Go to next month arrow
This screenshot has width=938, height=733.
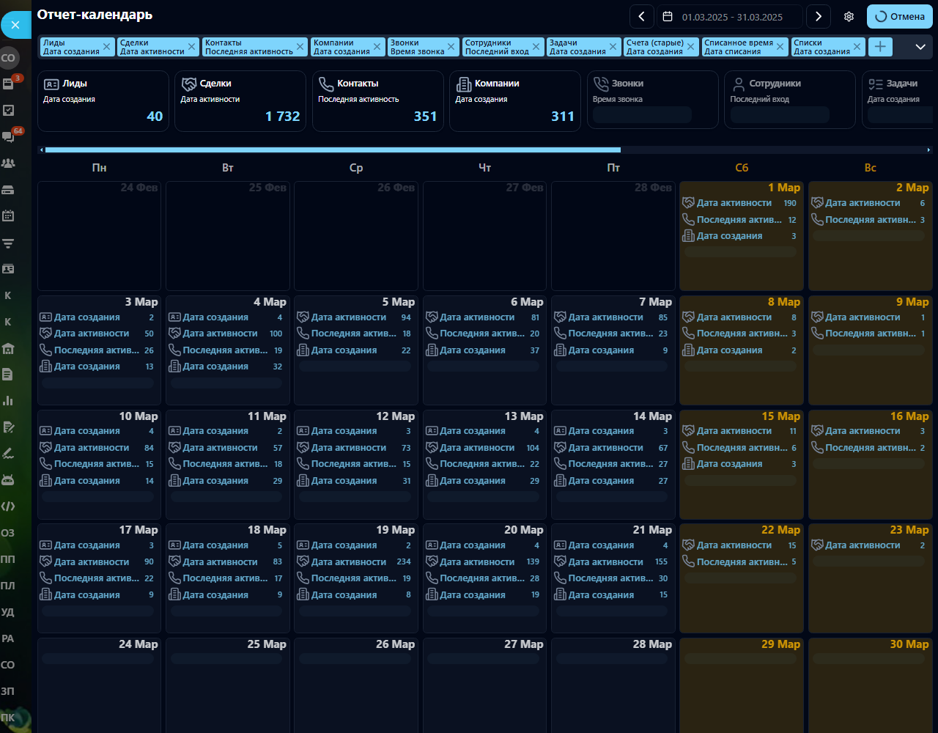pos(819,17)
